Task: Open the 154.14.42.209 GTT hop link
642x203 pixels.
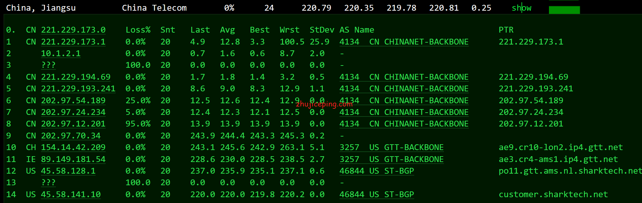Action: [73, 147]
